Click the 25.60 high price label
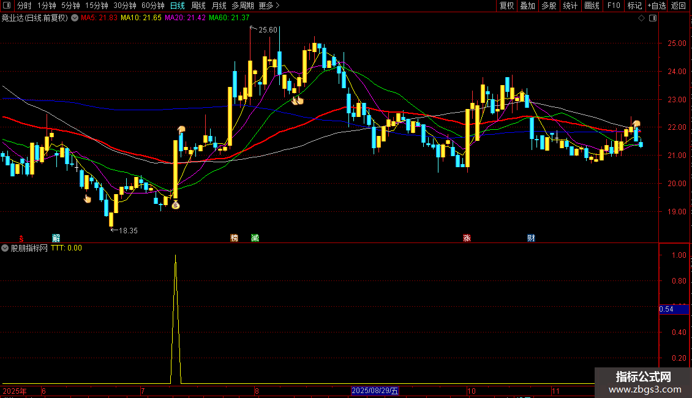692x398 pixels. pos(268,30)
